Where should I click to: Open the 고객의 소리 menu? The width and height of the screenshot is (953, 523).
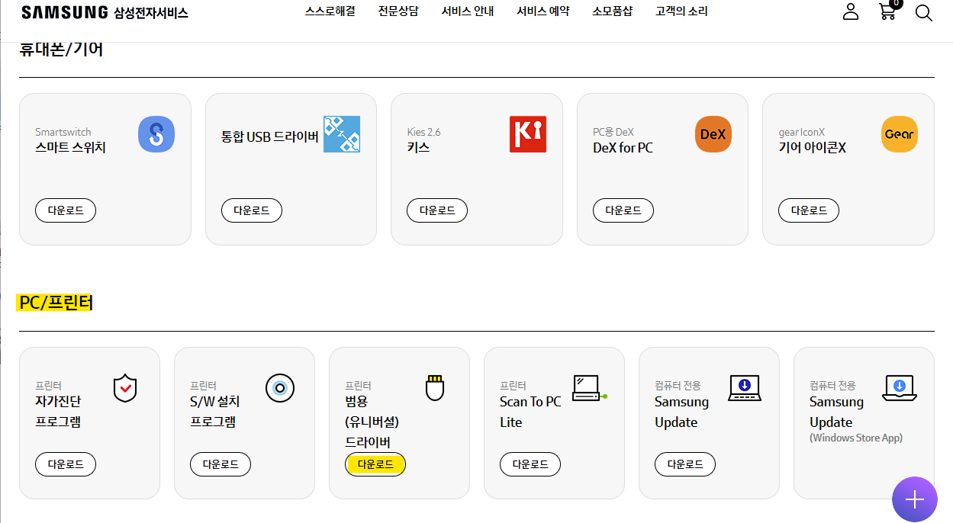pyautogui.click(x=681, y=11)
